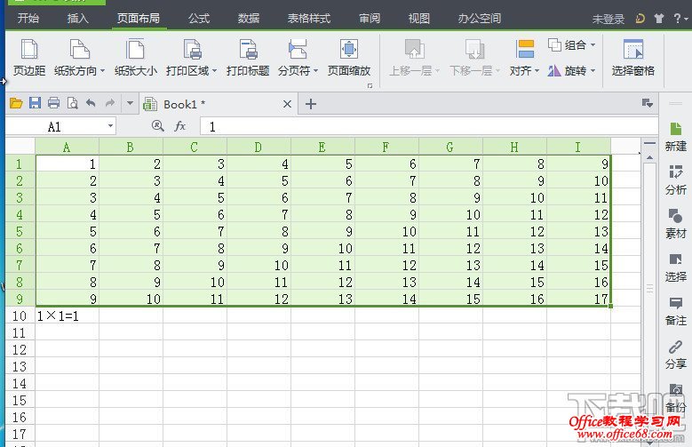
Task: Expand the 打印区域 dropdown arrow
Action: pos(214,71)
